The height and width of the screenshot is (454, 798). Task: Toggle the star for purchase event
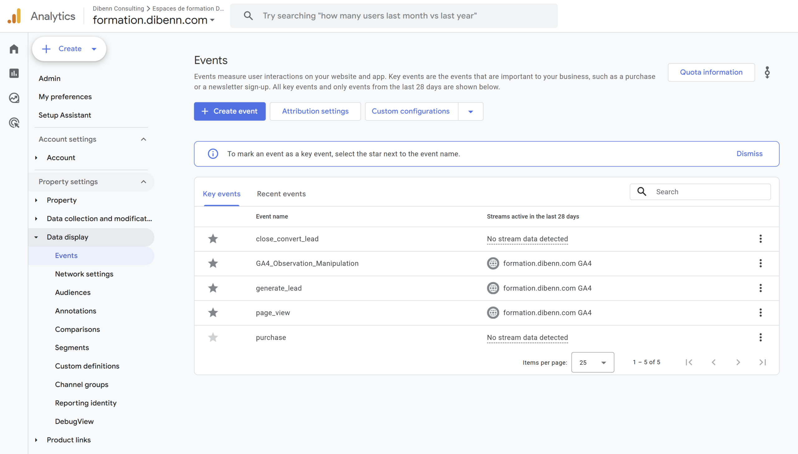click(213, 337)
